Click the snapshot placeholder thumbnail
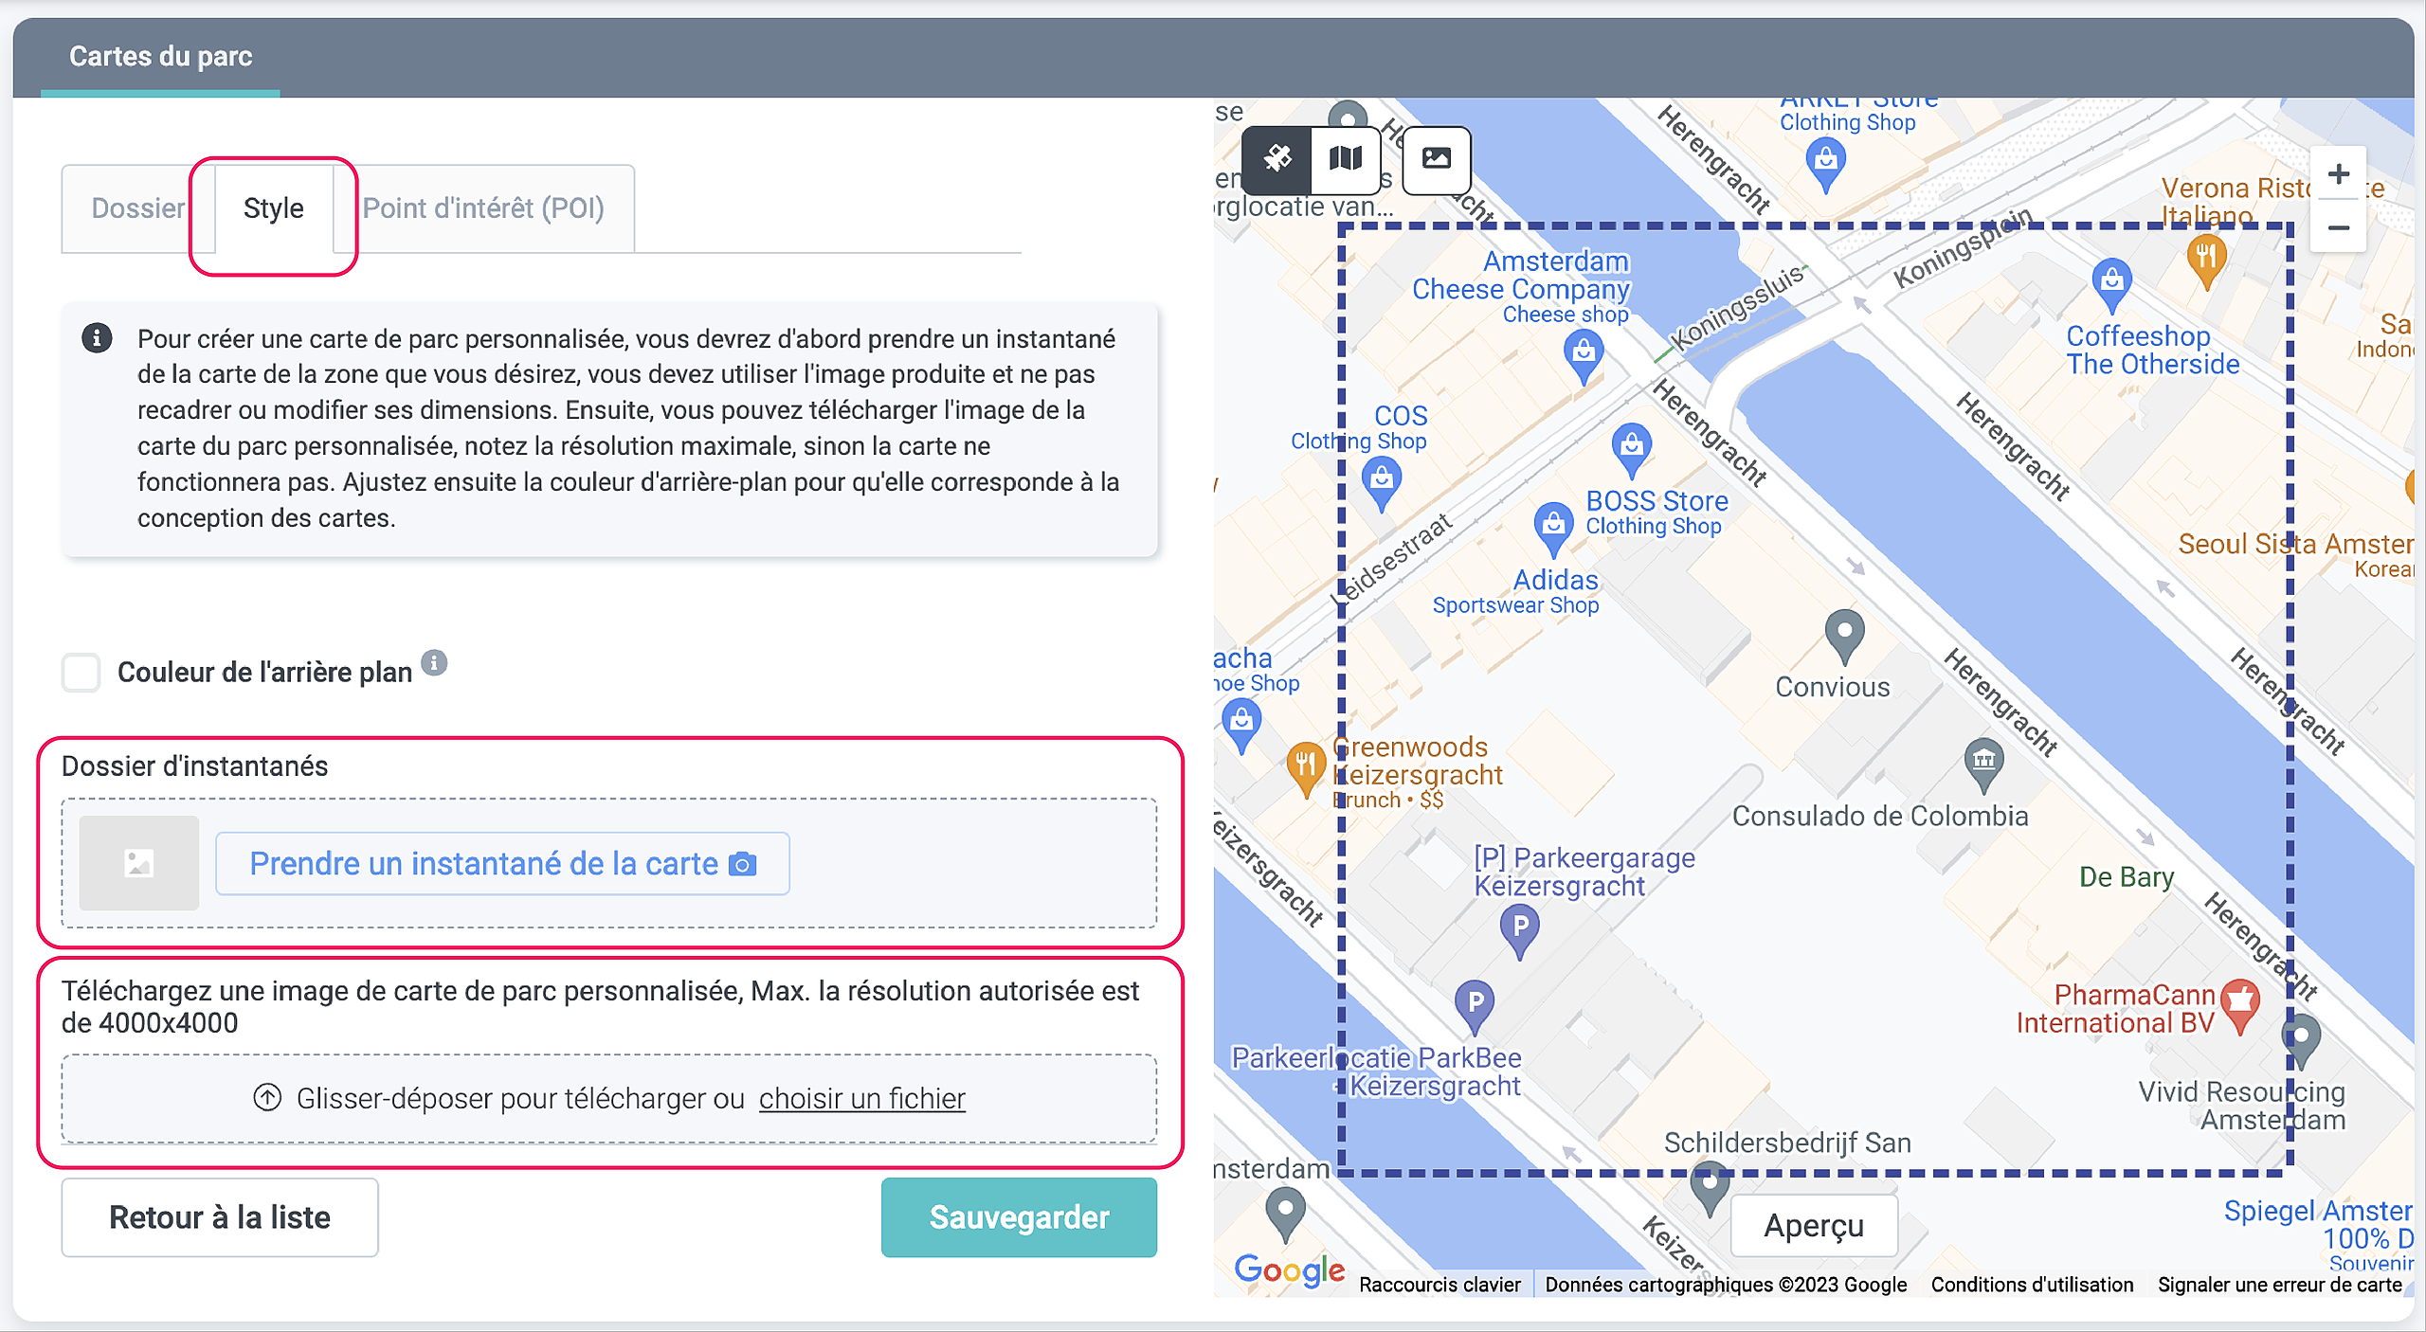 click(139, 863)
